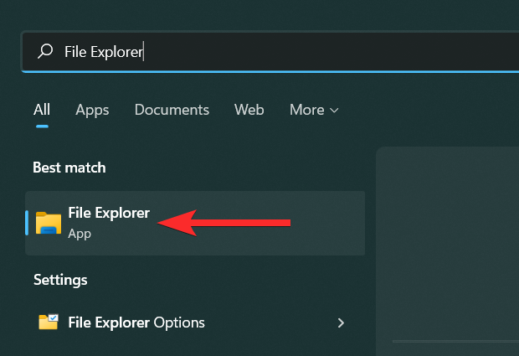Switch to the Web tab
The width and height of the screenshot is (519, 356).
coord(249,110)
